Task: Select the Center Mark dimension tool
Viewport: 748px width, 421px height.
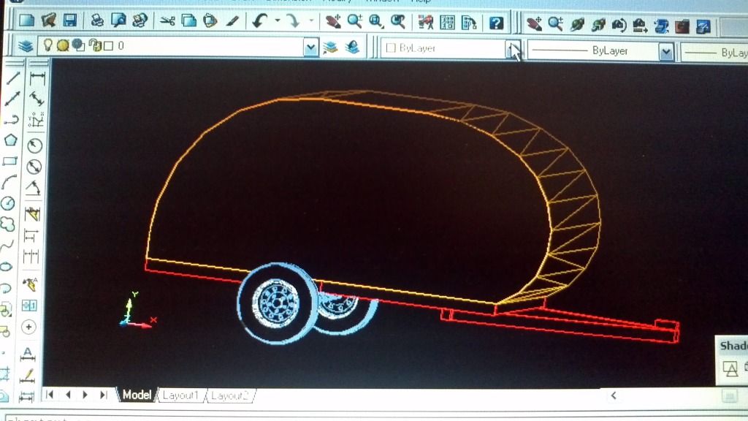Action: click(28, 327)
